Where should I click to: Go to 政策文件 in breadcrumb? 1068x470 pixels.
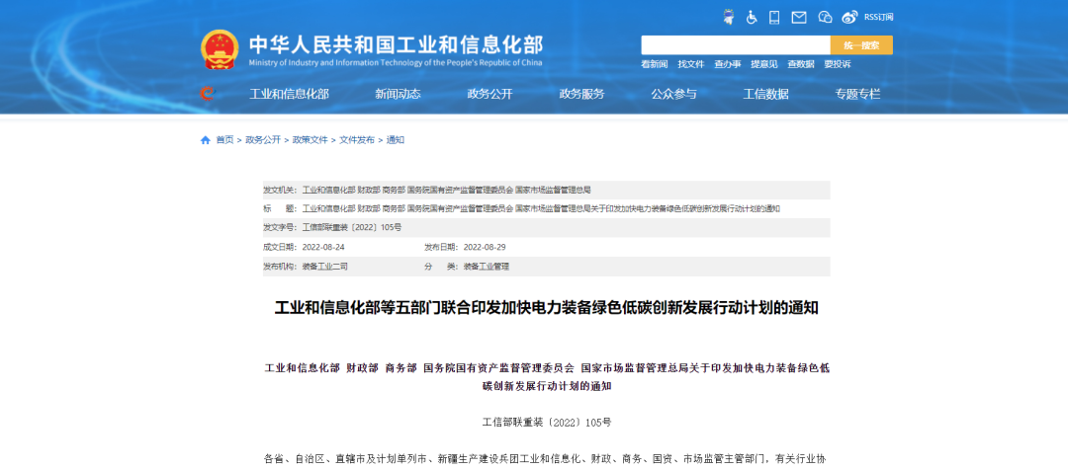click(x=310, y=140)
